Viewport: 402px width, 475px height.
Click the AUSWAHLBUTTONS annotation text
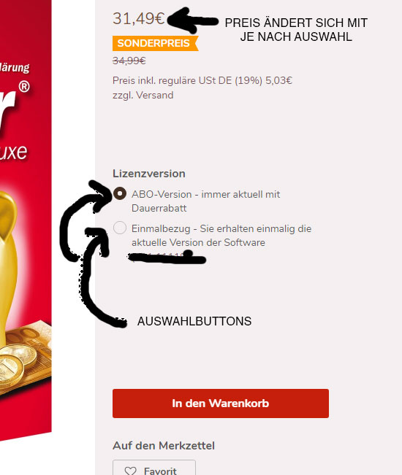194,321
